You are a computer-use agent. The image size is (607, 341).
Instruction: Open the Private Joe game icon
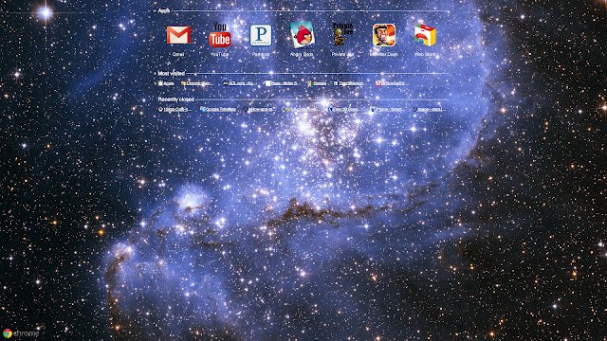point(343,35)
